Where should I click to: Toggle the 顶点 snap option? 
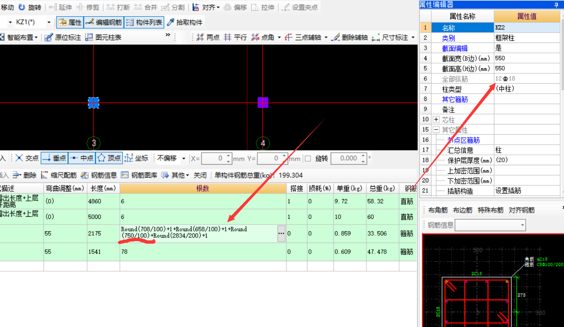(109, 158)
